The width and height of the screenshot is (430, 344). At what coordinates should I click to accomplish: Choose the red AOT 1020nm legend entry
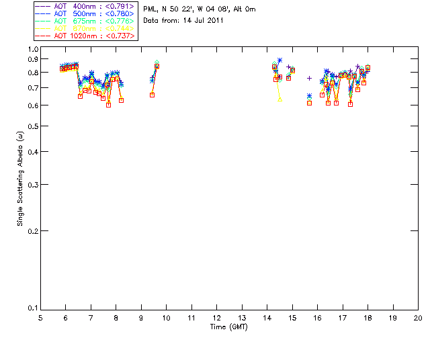[x=86, y=36]
